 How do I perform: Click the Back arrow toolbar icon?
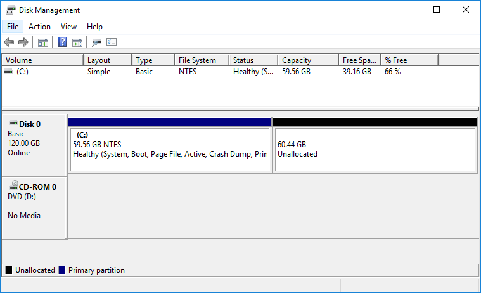[x=9, y=42]
